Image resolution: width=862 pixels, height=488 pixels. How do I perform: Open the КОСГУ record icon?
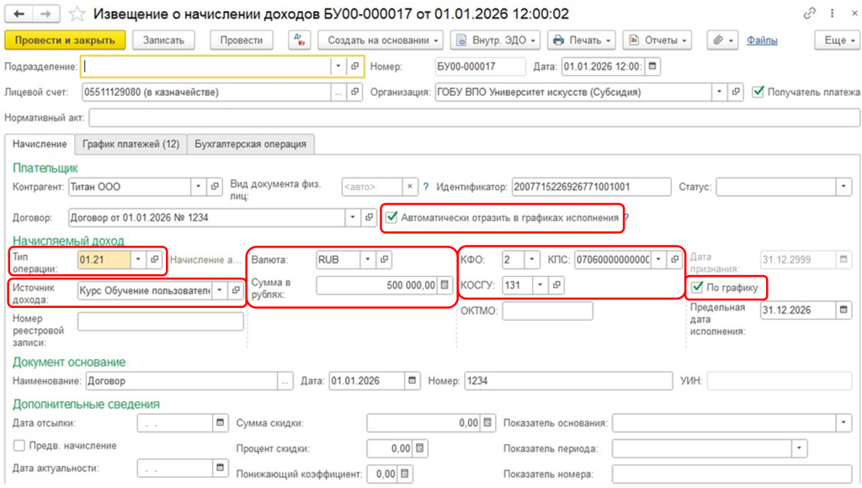pos(556,285)
